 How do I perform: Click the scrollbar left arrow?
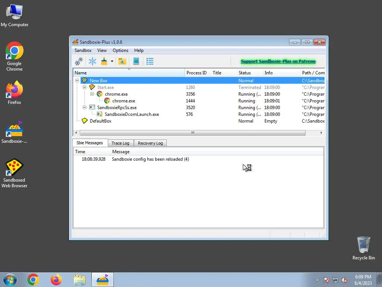76,133
